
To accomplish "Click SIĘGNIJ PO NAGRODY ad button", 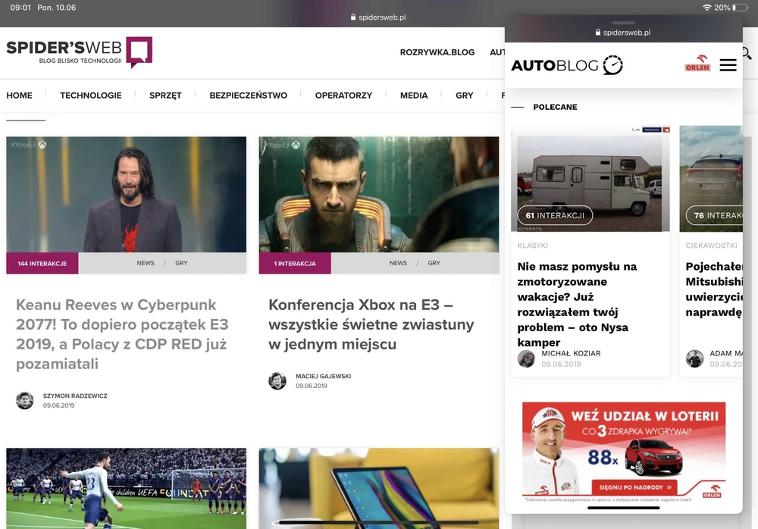I will (634, 487).
